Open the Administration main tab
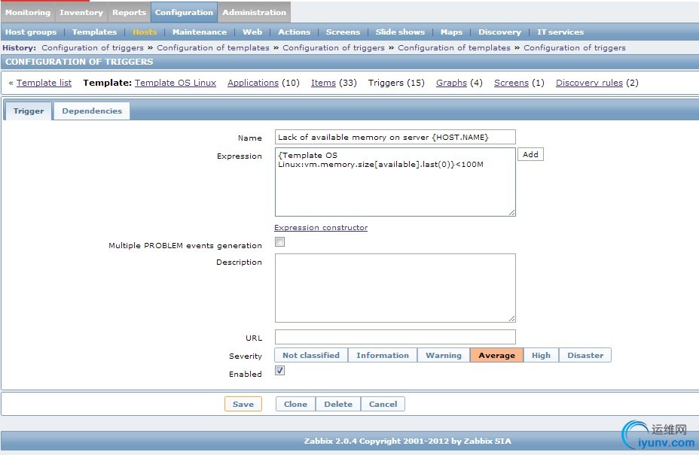Screen dimensions: 699x455 tap(254, 13)
